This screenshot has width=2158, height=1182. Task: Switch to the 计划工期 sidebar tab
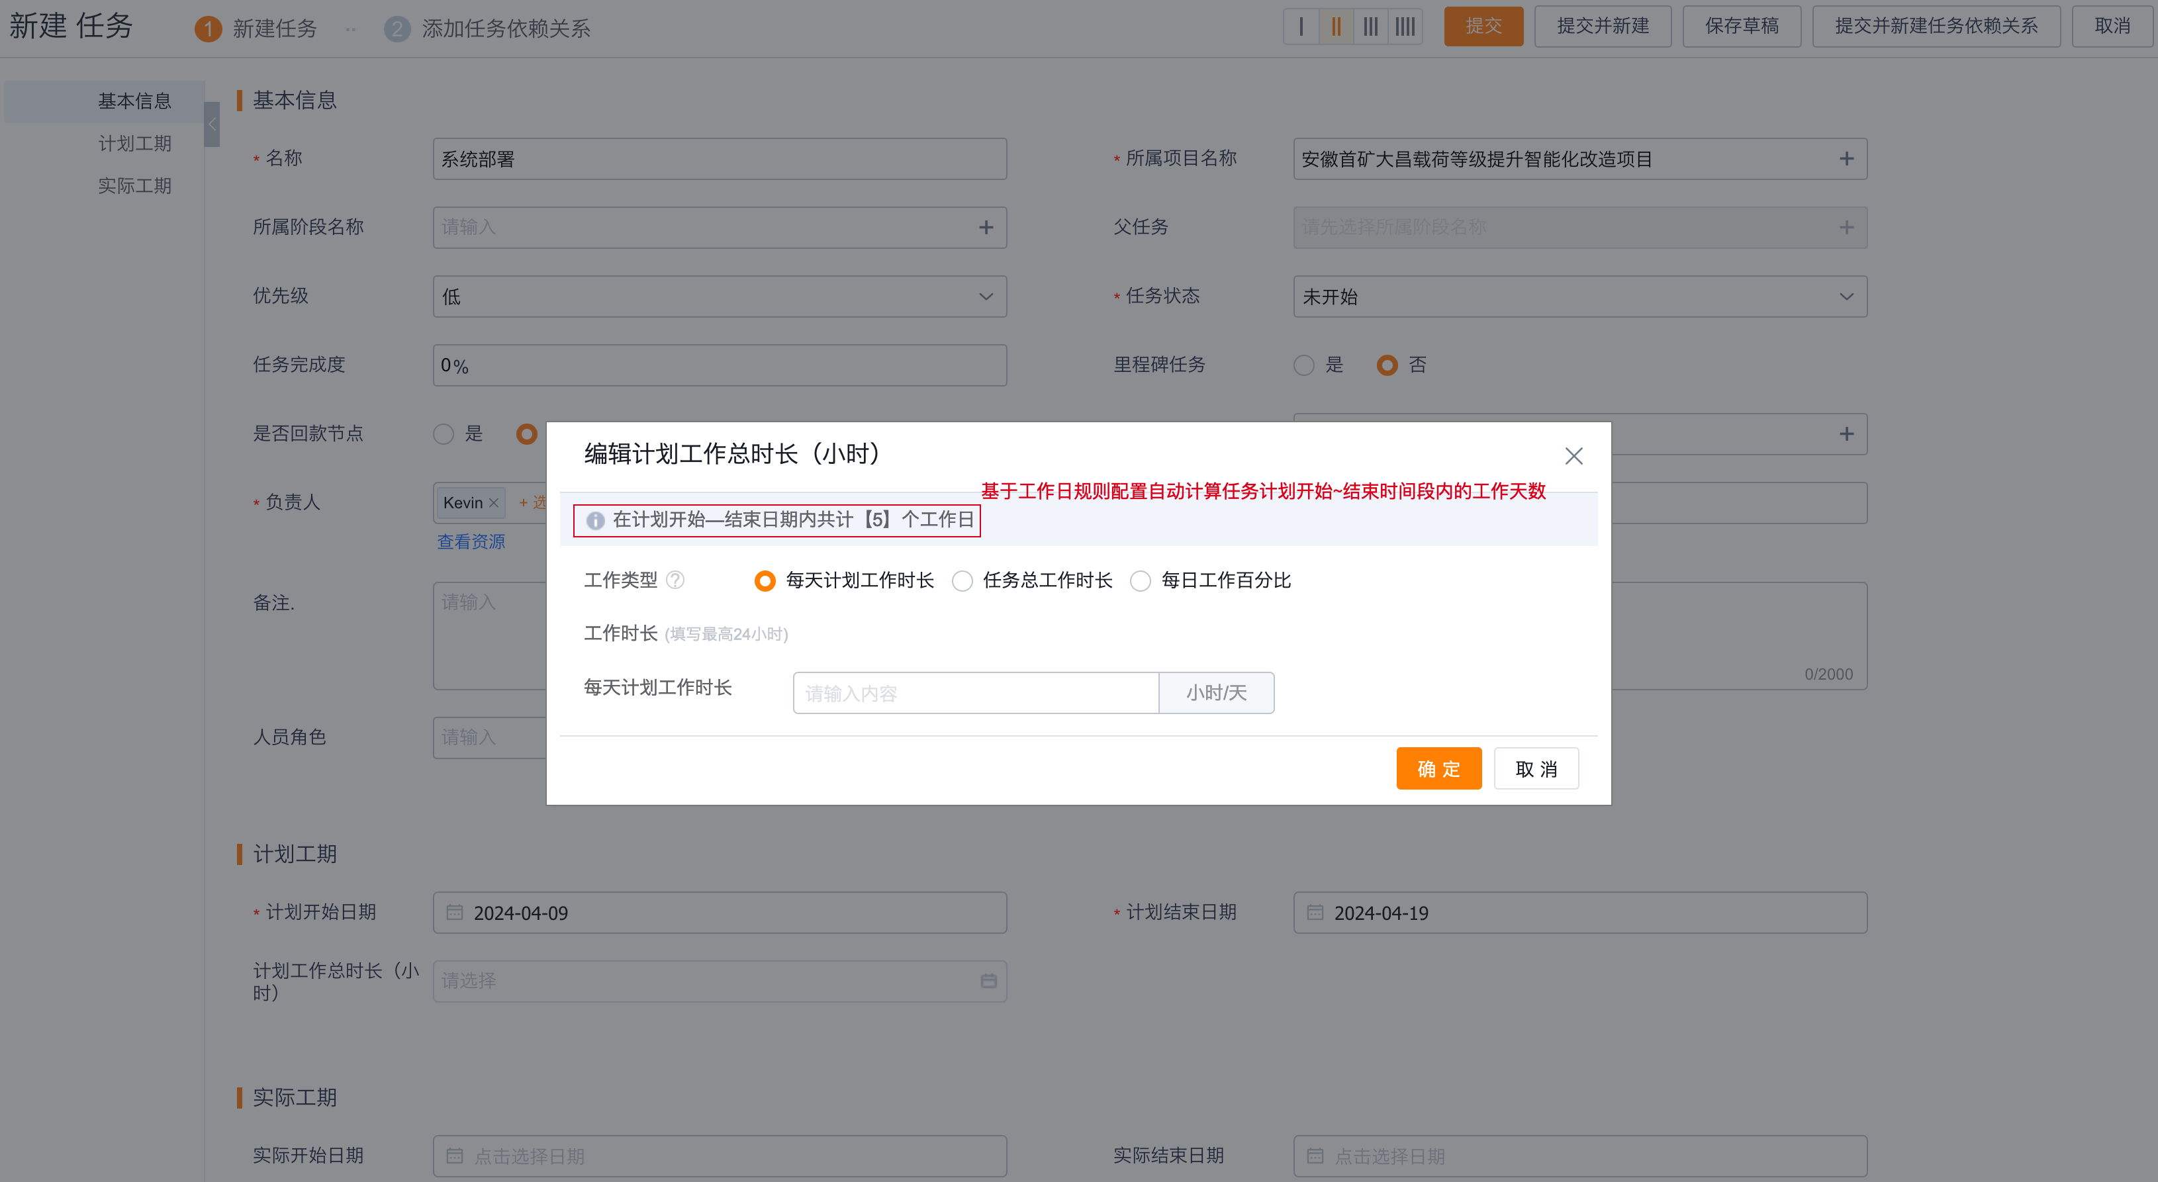click(135, 142)
